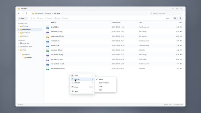Click Details view status bar text

pyautogui.click(x=168, y=105)
